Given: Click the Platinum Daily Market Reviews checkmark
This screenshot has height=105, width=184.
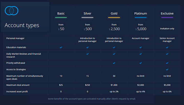Looking at the screenshot, I should pyautogui.click(x=141, y=54).
